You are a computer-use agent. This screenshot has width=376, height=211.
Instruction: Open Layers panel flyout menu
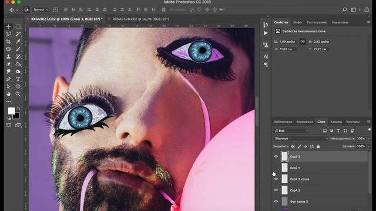point(369,121)
